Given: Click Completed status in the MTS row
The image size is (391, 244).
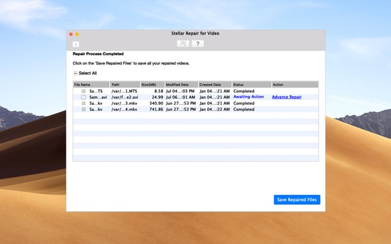Looking at the screenshot, I should pos(244,91).
